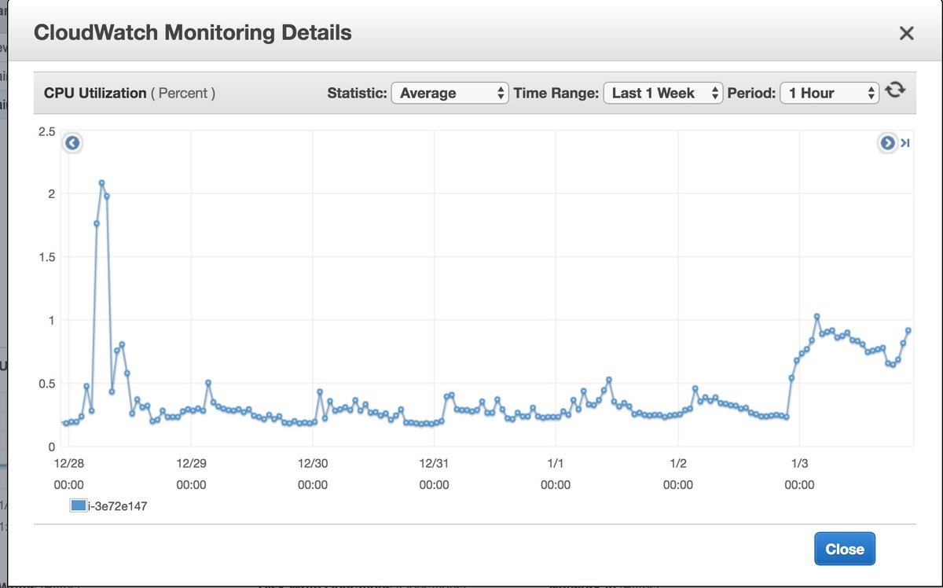Click the 12/30 date label on the x-axis
Image resolution: width=943 pixels, height=588 pixels.
[x=313, y=463]
